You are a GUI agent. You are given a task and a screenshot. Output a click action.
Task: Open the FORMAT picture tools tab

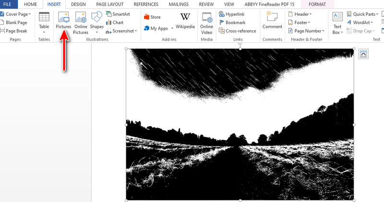coord(317,4)
